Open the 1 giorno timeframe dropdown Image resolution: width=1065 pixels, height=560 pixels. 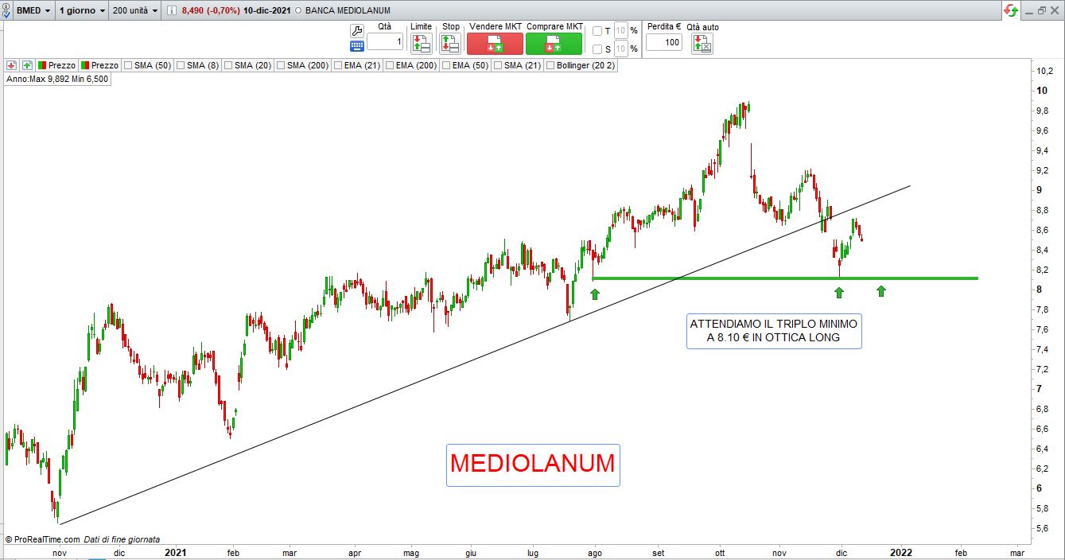click(82, 10)
